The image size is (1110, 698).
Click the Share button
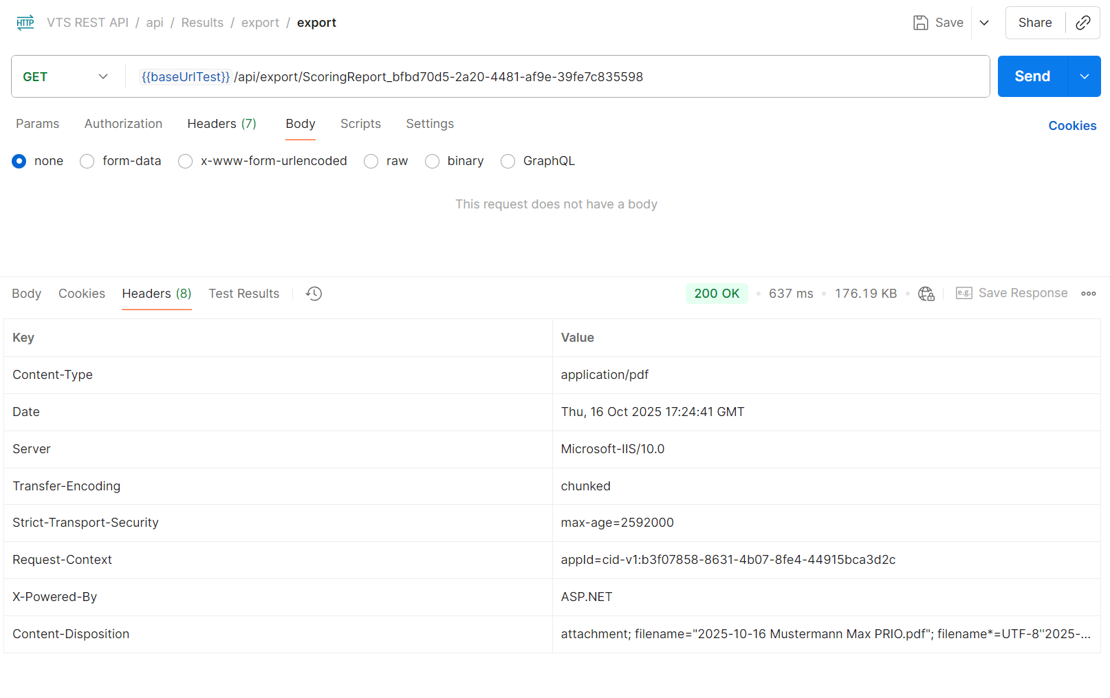tap(1034, 23)
